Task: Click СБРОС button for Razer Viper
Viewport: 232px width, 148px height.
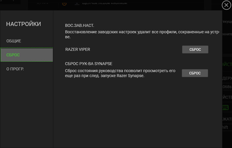Action: [x=195, y=49]
